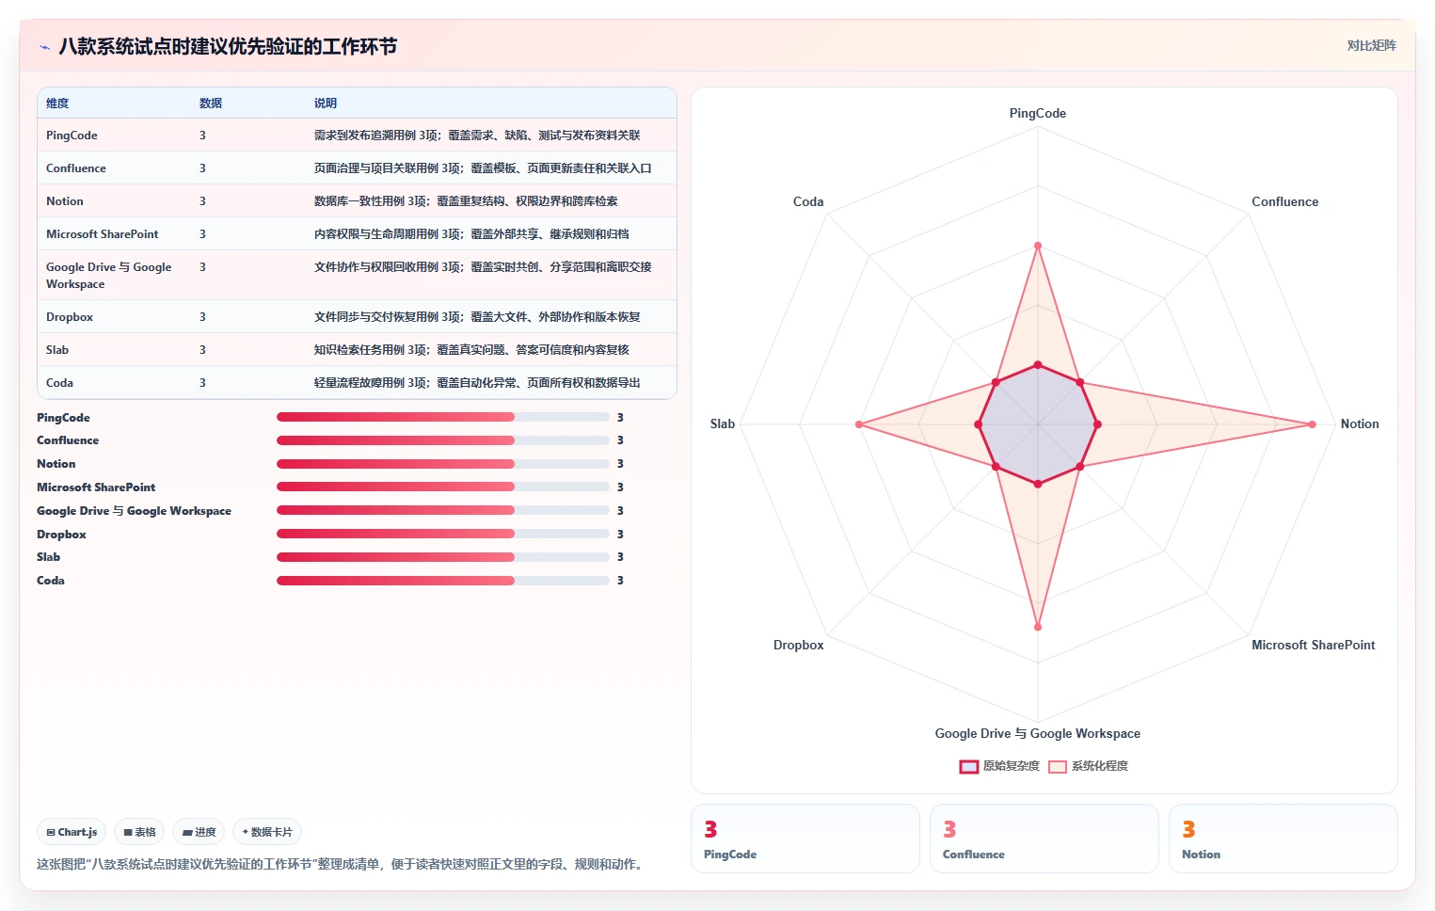Click PingCode axis label on radar chart
This screenshot has height=911, width=1435.
(x=1038, y=113)
